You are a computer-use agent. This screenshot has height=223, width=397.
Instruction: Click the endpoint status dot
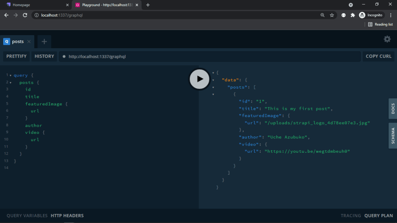coord(64,57)
